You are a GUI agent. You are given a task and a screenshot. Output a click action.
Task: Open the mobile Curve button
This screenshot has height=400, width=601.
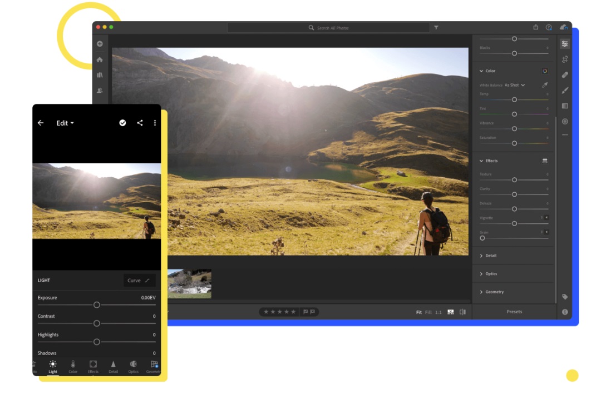tap(139, 281)
